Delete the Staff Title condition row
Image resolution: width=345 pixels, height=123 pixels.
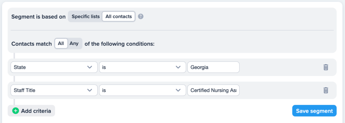(x=326, y=90)
